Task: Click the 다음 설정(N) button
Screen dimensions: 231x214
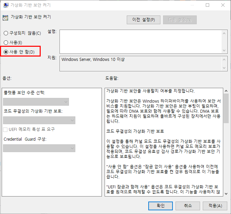Action: coord(180,20)
